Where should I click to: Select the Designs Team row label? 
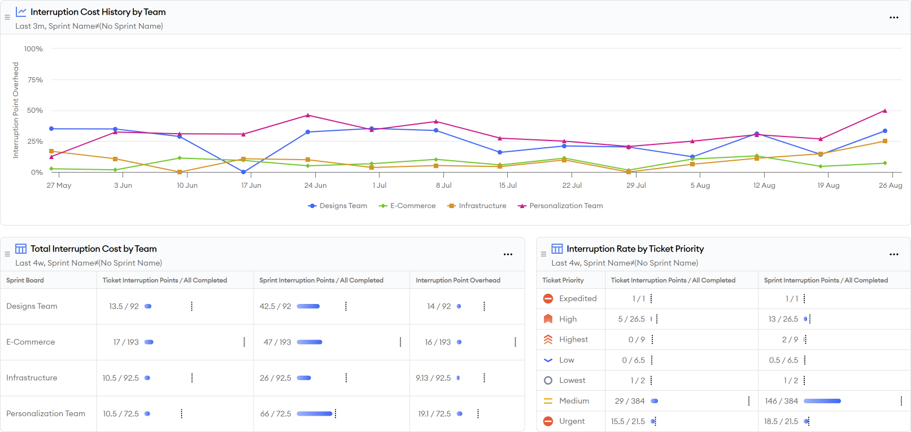coord(32,306)
